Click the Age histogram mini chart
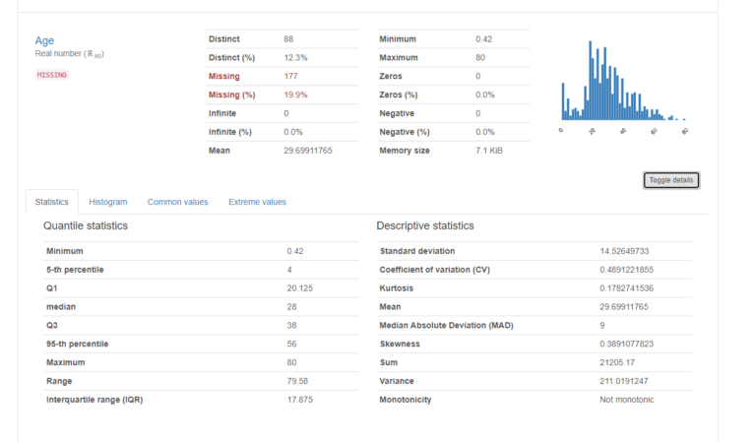756x442 pixels. [623, 84]
